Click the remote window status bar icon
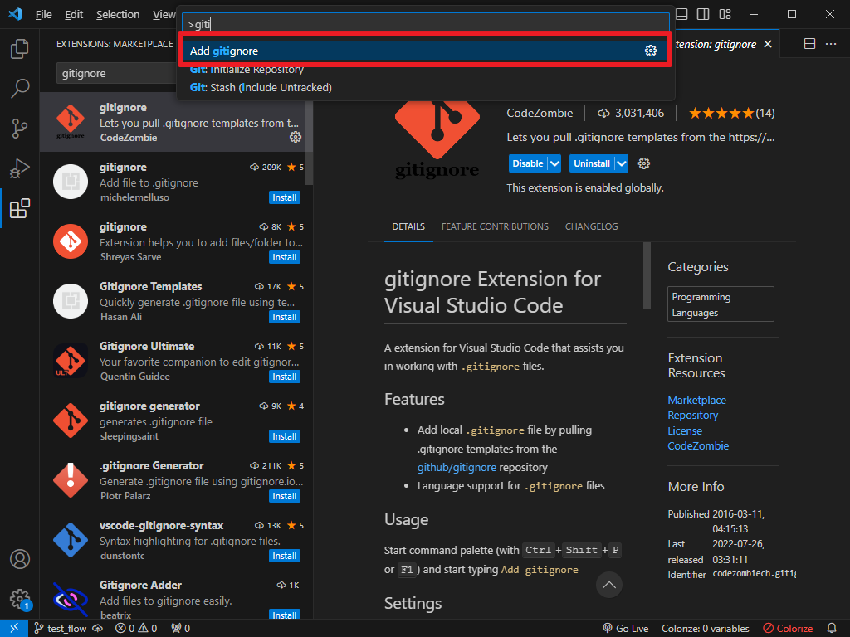The height and width of the screenshot is (637, 850). tap(14, 629)
